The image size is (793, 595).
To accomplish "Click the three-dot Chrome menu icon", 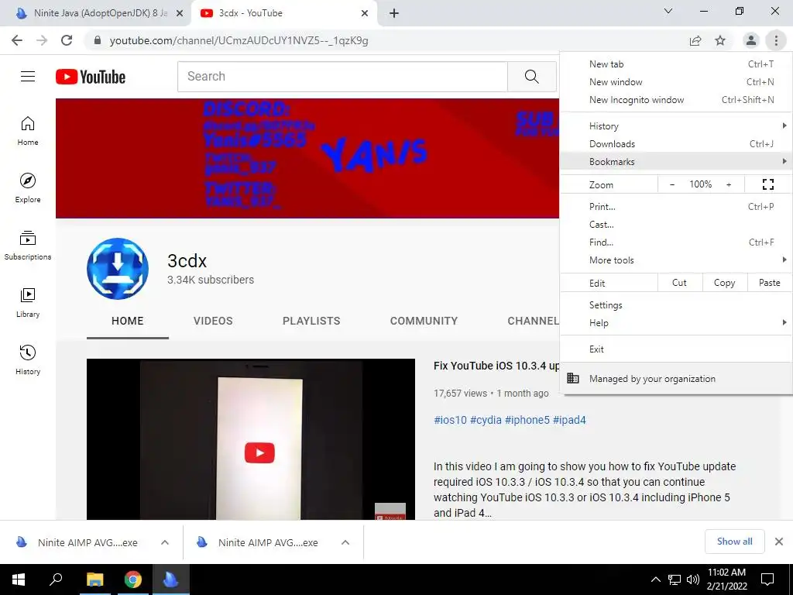I will point(776,40).
